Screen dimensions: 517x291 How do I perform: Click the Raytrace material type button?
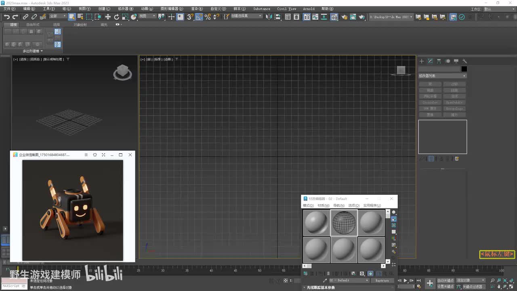pos(382,280)
